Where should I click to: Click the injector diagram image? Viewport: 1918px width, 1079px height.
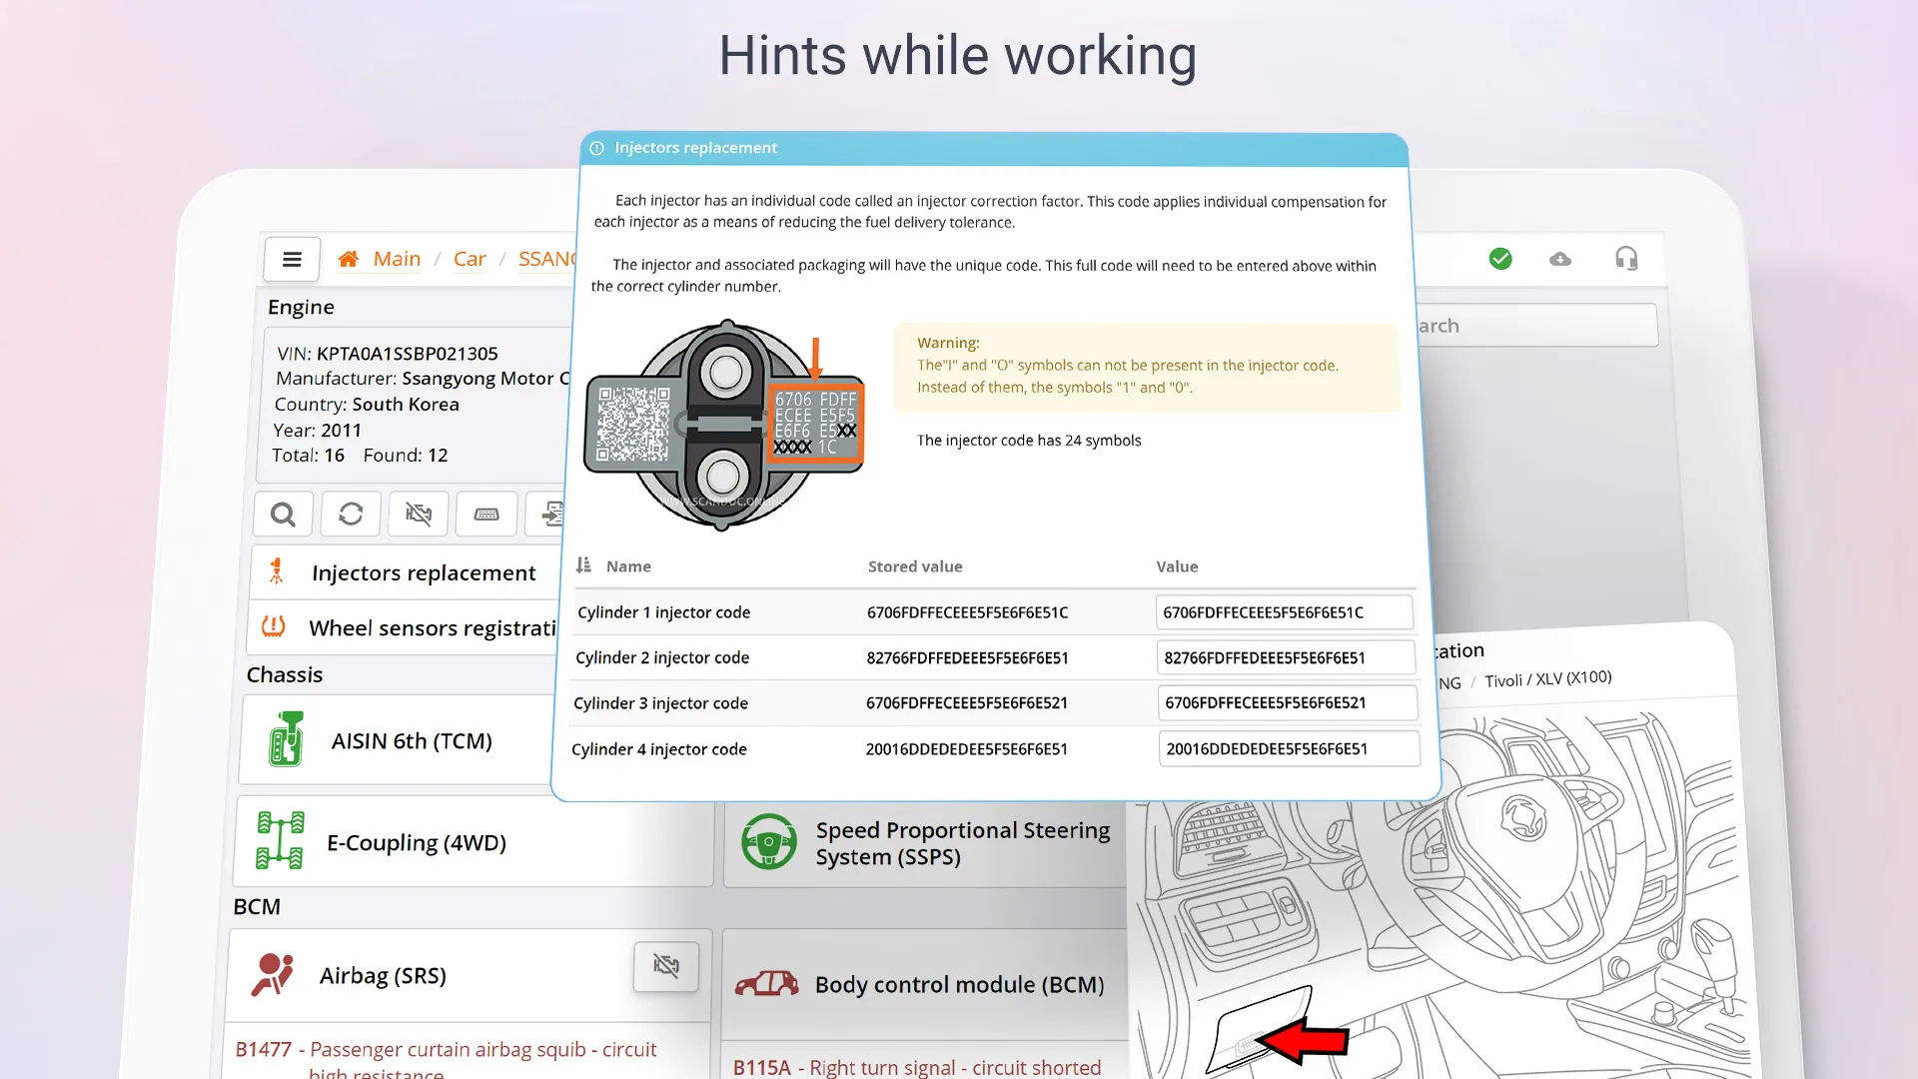click(x=724, y=425)
